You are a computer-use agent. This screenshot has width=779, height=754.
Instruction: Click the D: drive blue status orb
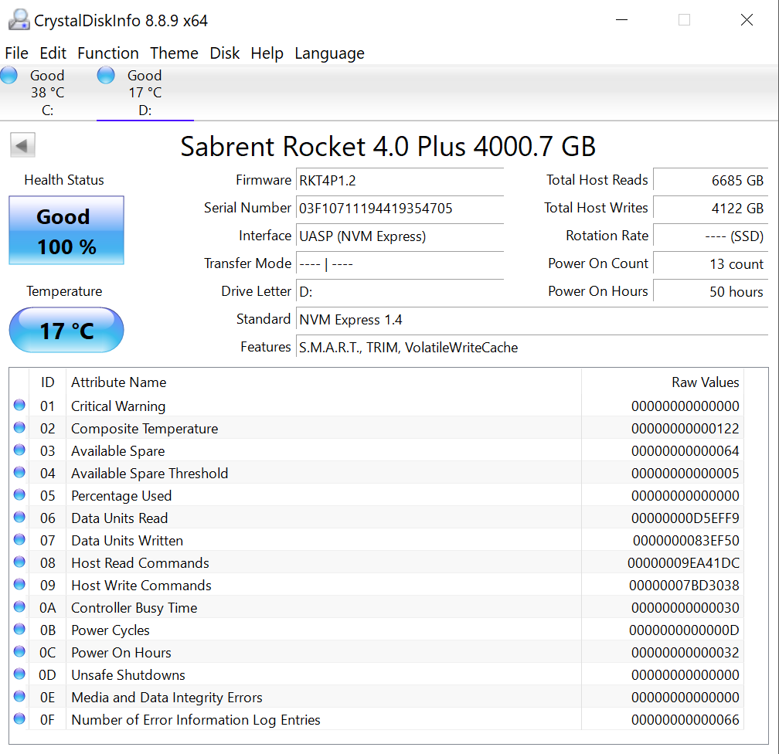coord(106,75)
